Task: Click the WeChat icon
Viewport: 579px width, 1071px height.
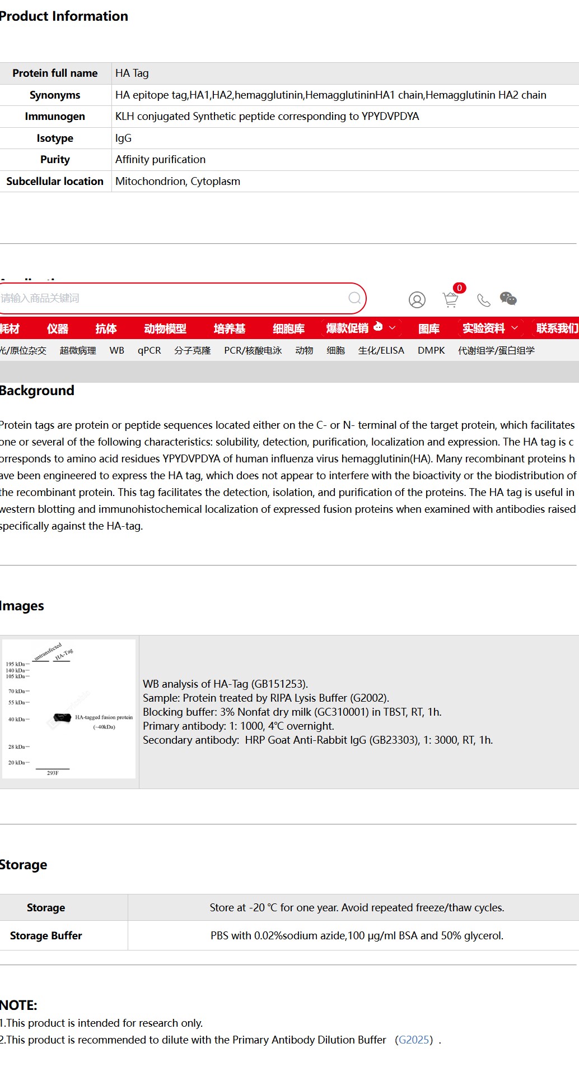Action: point(508,299)
